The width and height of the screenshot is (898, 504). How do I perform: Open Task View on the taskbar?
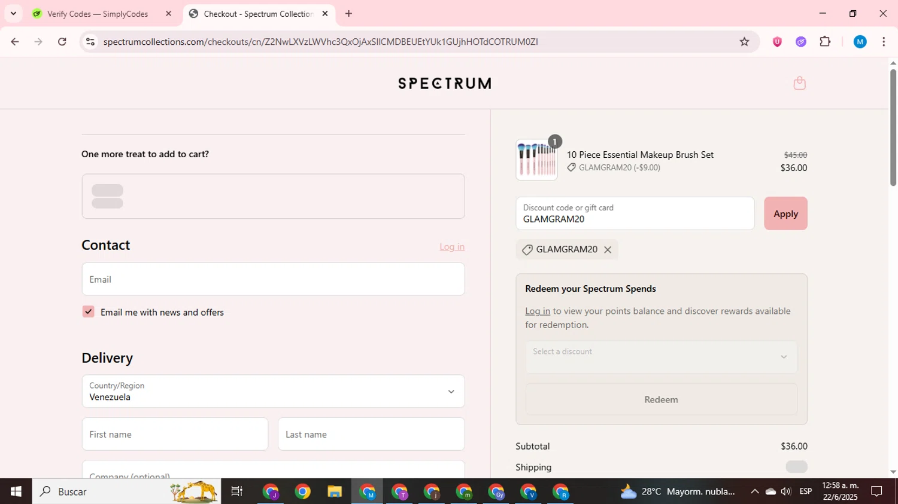(x=237, y=491)
